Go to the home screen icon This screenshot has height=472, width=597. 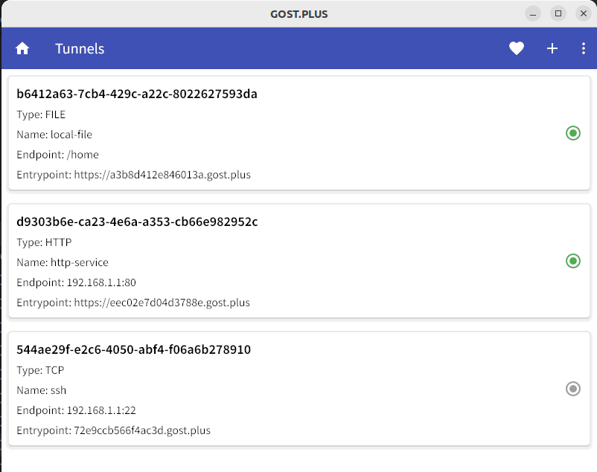click(x=22, y=48)
